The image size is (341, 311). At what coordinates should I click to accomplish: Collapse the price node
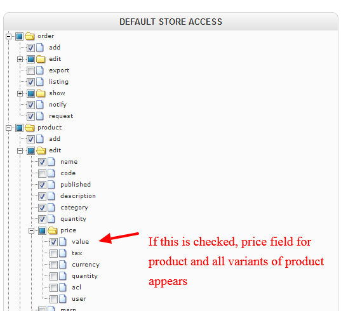point(32,230)
